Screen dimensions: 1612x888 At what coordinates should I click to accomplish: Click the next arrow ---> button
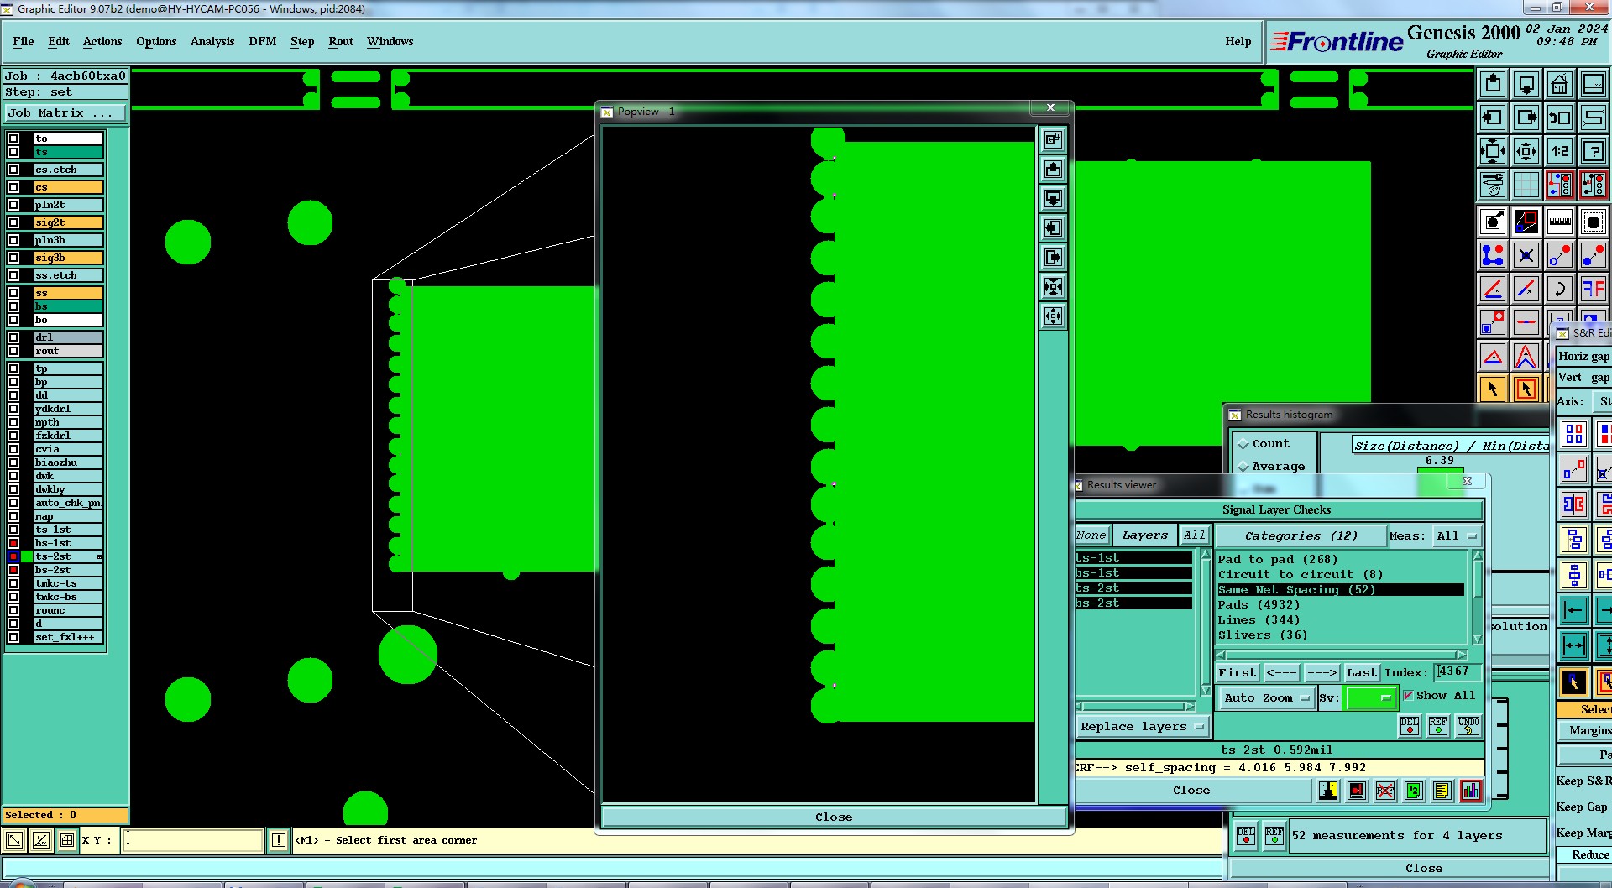click(1322, 672)
